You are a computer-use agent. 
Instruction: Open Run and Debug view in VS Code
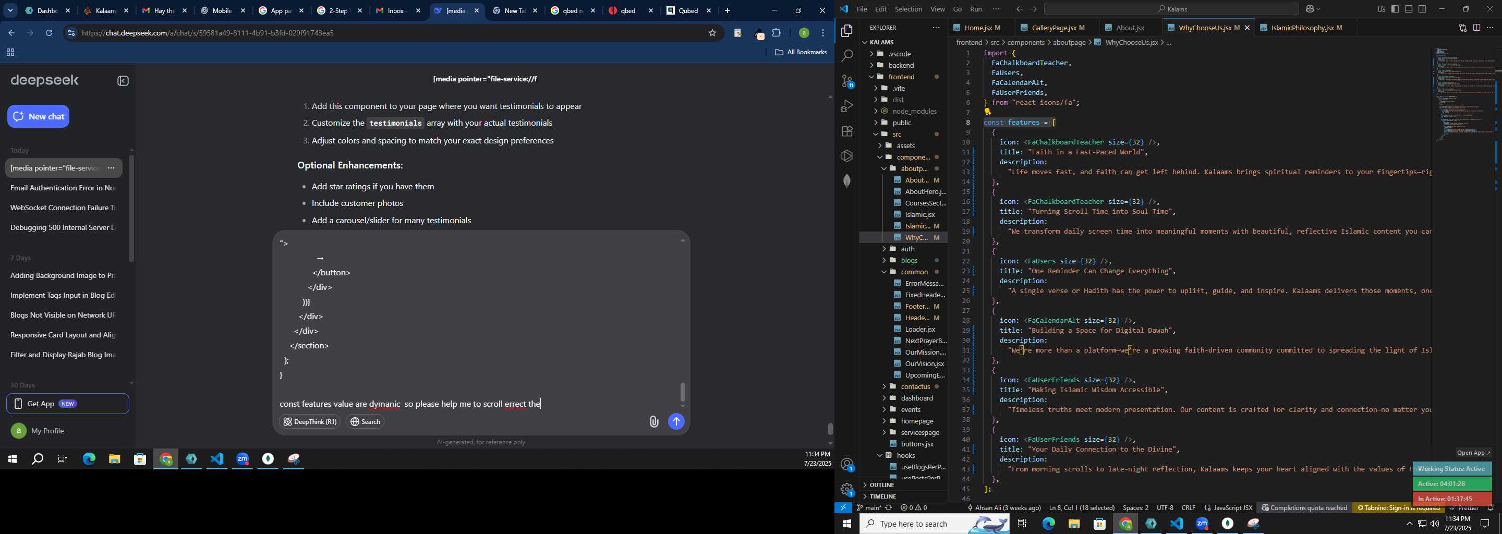point(846,106)
